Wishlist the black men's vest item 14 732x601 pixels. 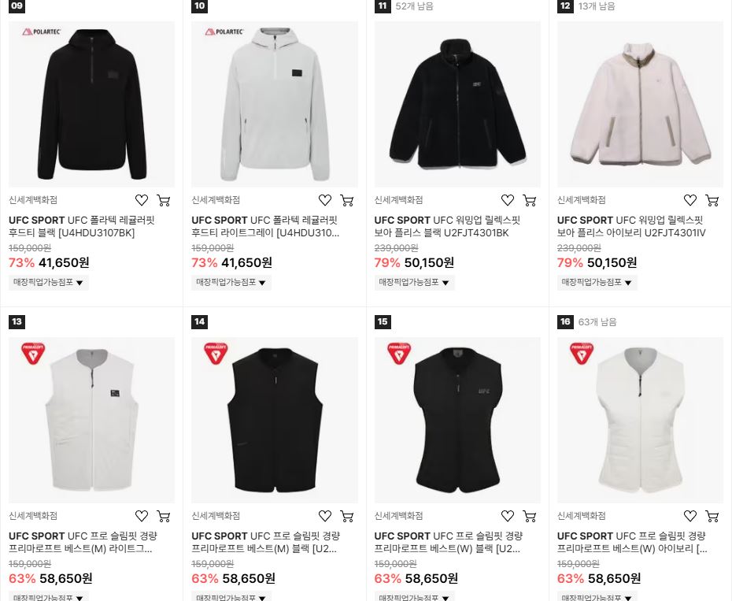[325, 516]
